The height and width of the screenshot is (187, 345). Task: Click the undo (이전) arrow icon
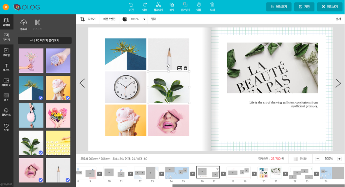pyautogui.click(x=131, y=5)
